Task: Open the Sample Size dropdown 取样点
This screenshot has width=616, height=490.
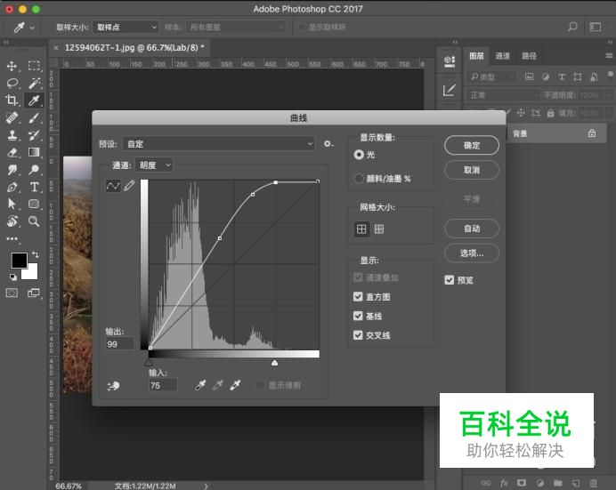Action: click(x=126, y=27)
